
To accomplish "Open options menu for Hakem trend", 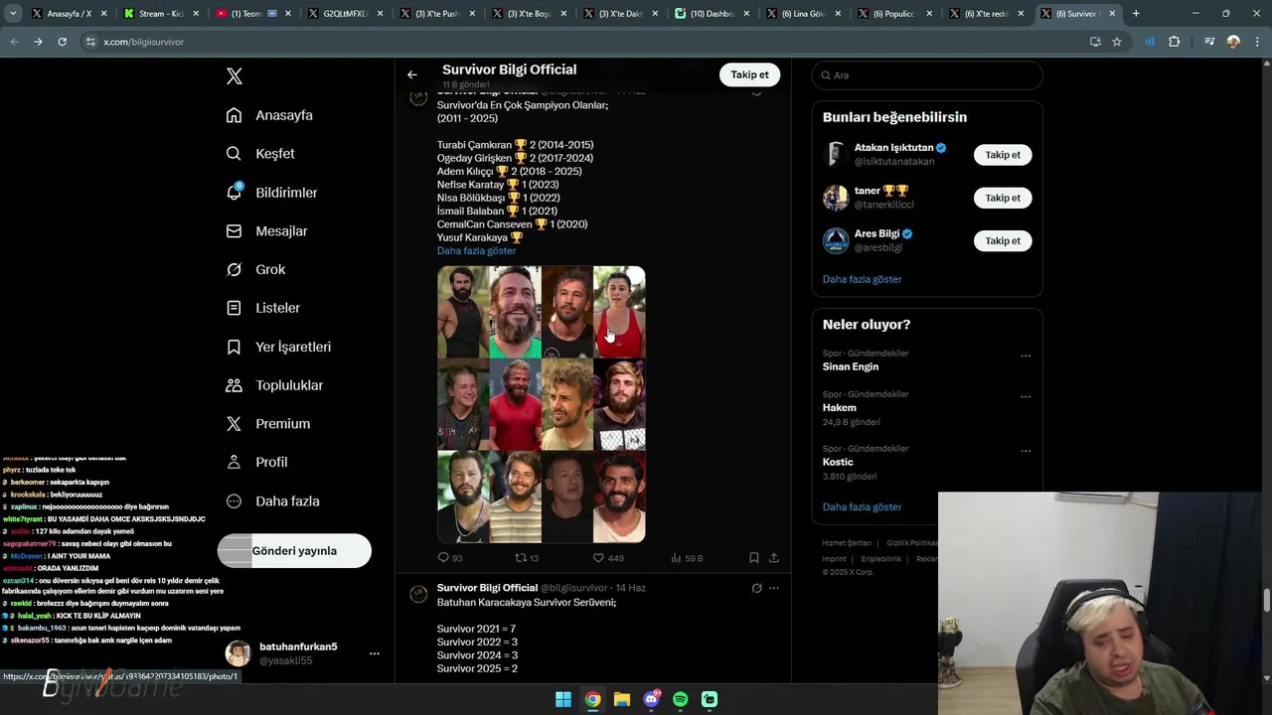I will (x=1026, y=396).
